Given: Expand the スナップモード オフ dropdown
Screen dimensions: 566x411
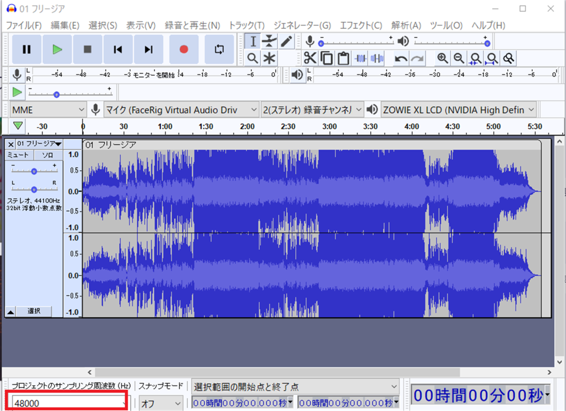Looking at the screenshot, I should coord(161,403).
